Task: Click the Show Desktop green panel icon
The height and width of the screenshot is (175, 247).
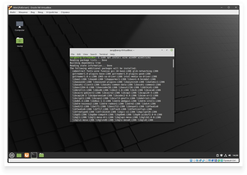Action: click(x=19, y=155)
